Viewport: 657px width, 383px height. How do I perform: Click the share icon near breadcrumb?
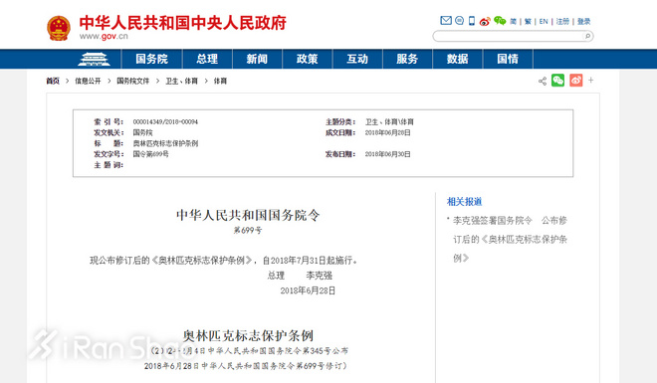[x=543, y=81]
